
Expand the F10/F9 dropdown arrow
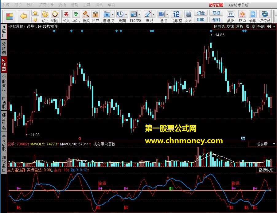139,14
